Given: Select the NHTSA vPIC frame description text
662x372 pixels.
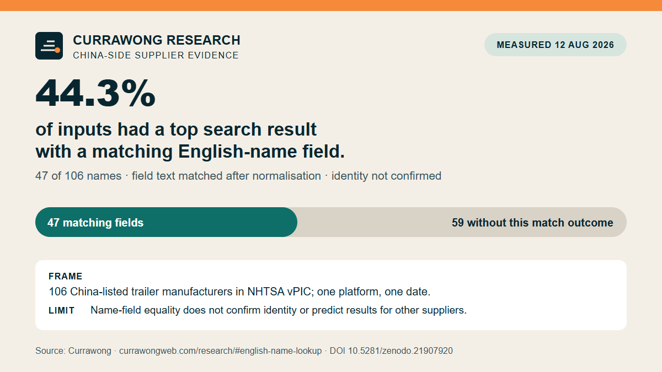Looking at the screenshot, I should pyautogui.click(x=239, y=292).
